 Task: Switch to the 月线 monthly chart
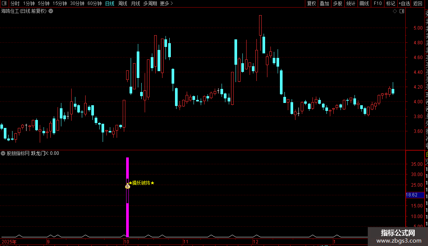tap(135, 3)
